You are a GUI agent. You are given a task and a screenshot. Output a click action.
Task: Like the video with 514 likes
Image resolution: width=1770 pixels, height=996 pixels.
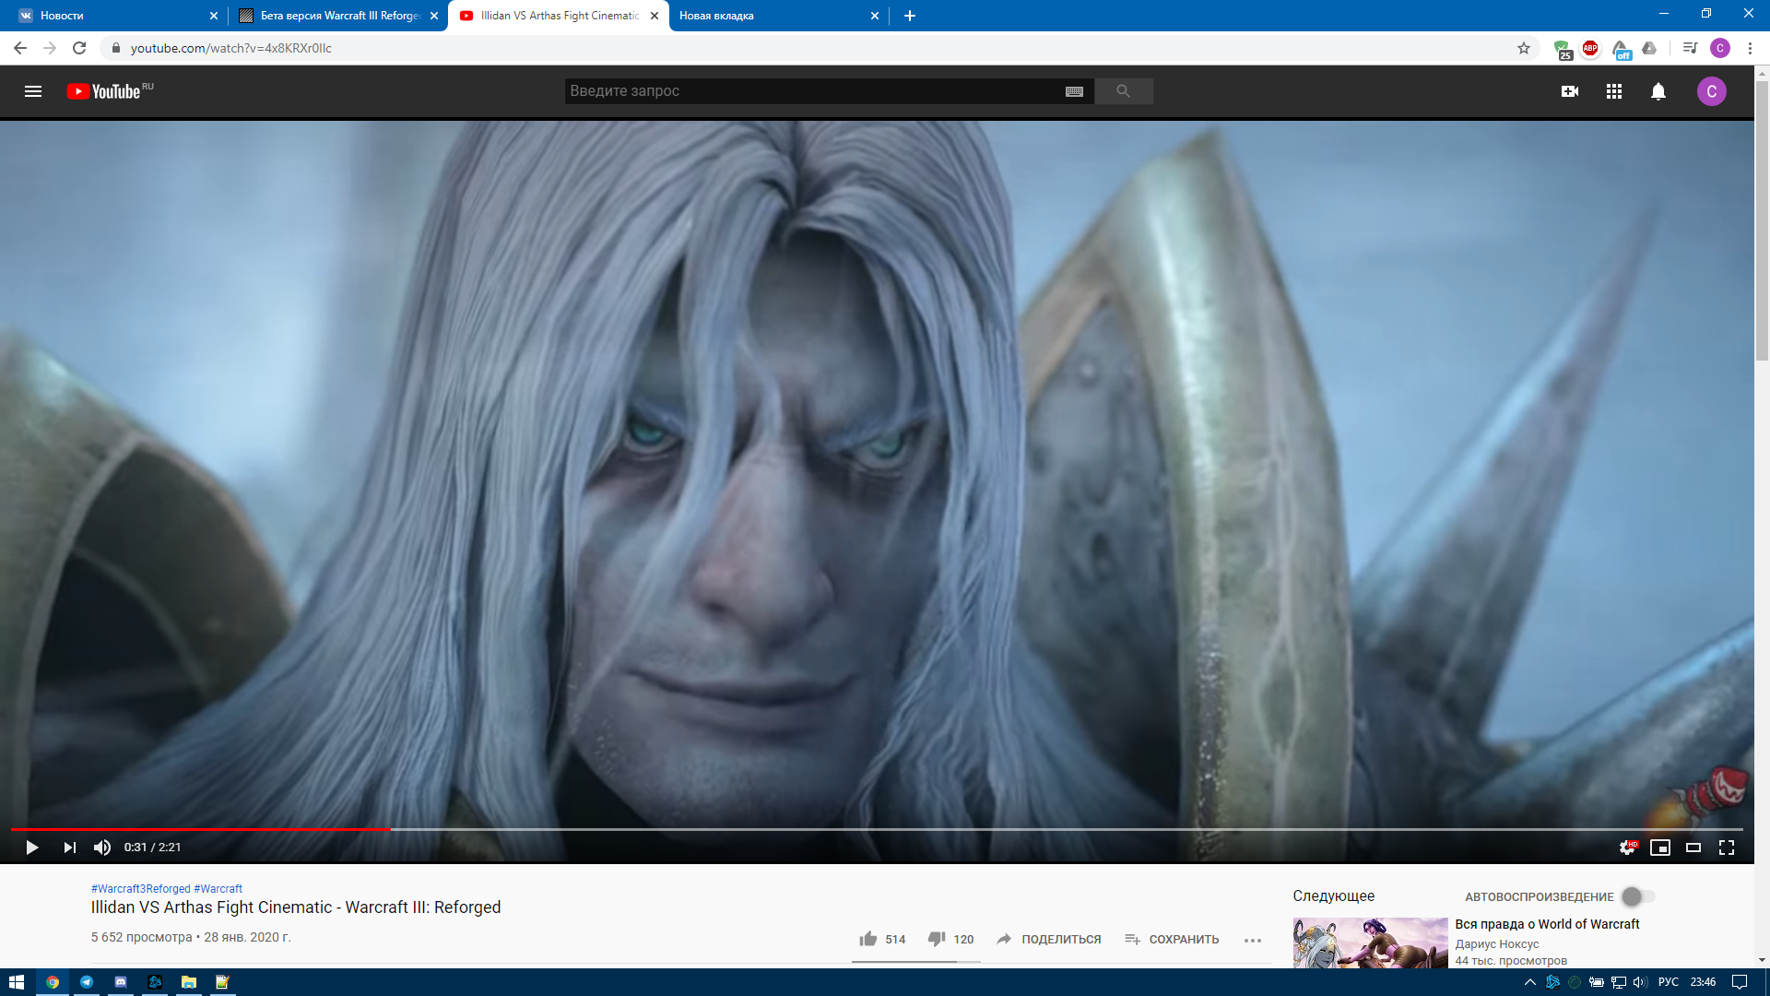click(x=882, y=939)
